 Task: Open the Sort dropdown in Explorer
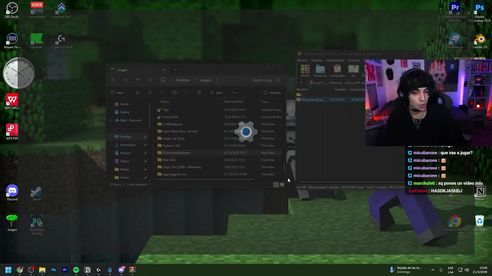pyautogui.click(x=218, y=93)
